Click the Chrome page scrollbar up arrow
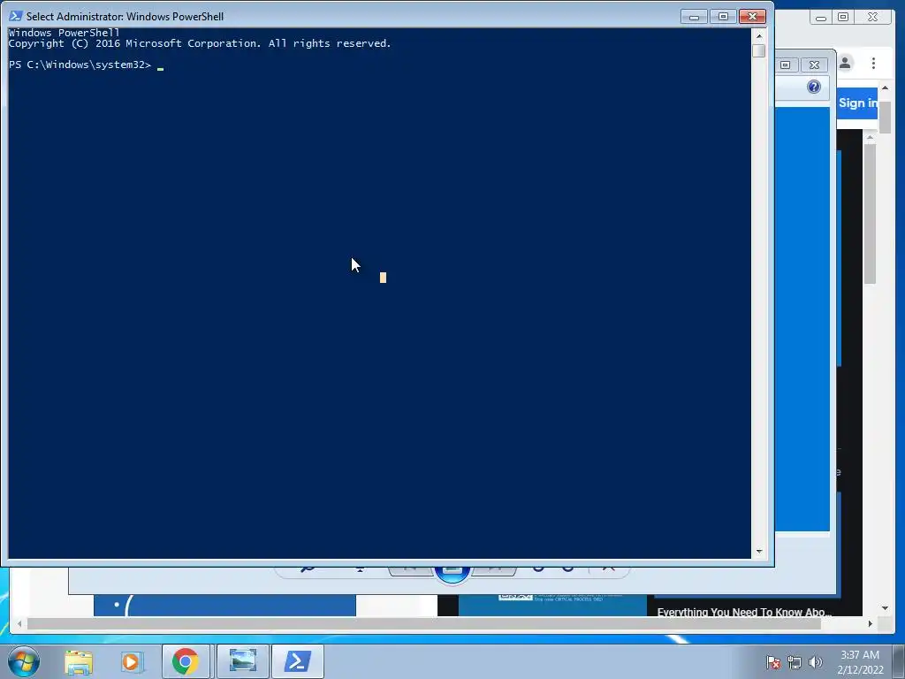905x679 pixels. pos(885,88)
